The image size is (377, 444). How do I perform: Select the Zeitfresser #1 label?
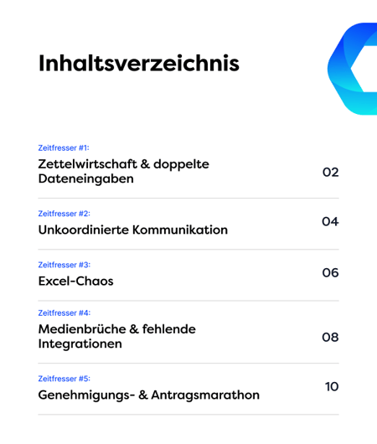click(64, 147)
